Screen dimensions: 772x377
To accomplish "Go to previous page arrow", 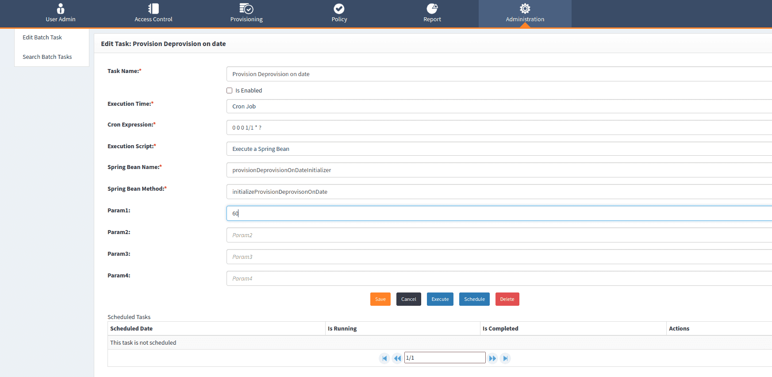I will tap(397, 358).
